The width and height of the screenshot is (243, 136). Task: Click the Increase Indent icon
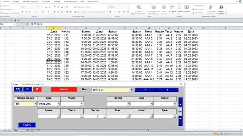(71, 12)
